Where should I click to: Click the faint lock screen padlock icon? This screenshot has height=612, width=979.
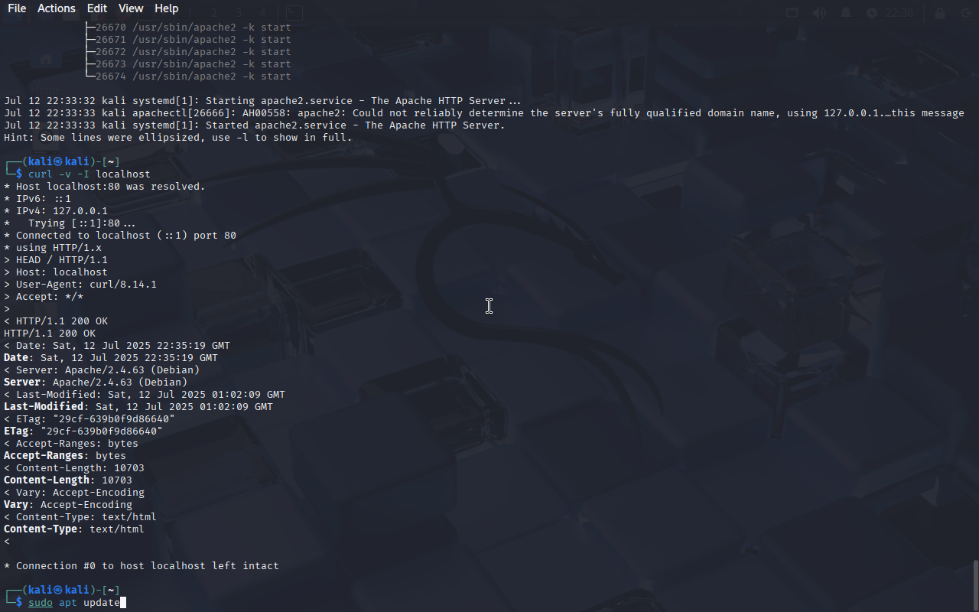tap(940, 13)
